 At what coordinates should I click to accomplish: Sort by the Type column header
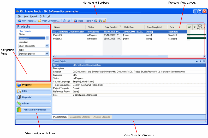coord(177,27)
